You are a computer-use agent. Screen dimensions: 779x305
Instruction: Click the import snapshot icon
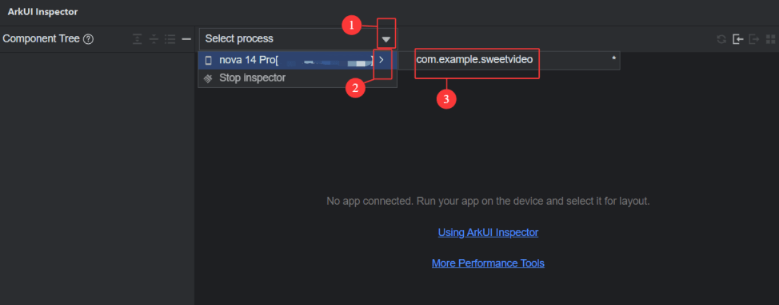(x=738, y=39)
